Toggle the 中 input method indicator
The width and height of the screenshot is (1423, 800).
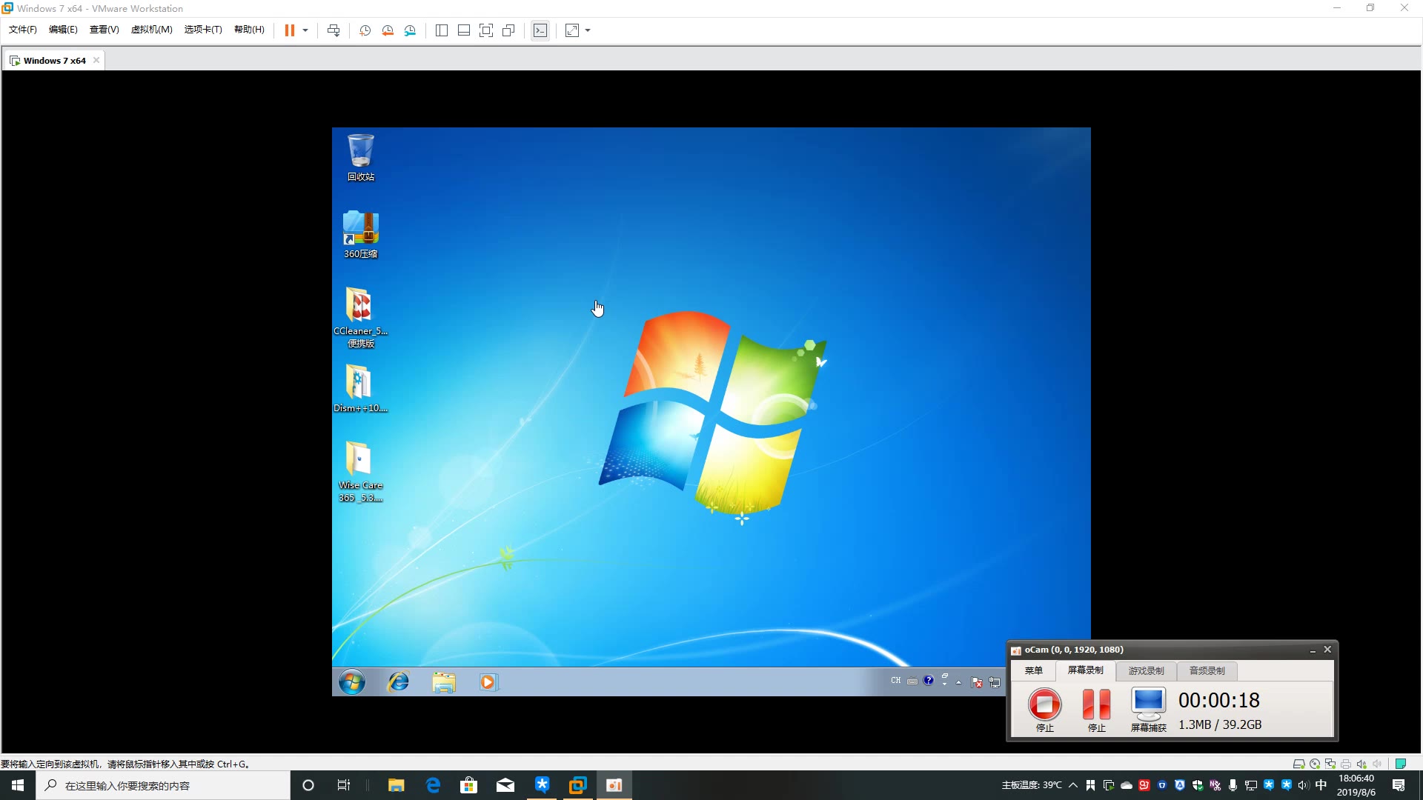pos(1321,785)
